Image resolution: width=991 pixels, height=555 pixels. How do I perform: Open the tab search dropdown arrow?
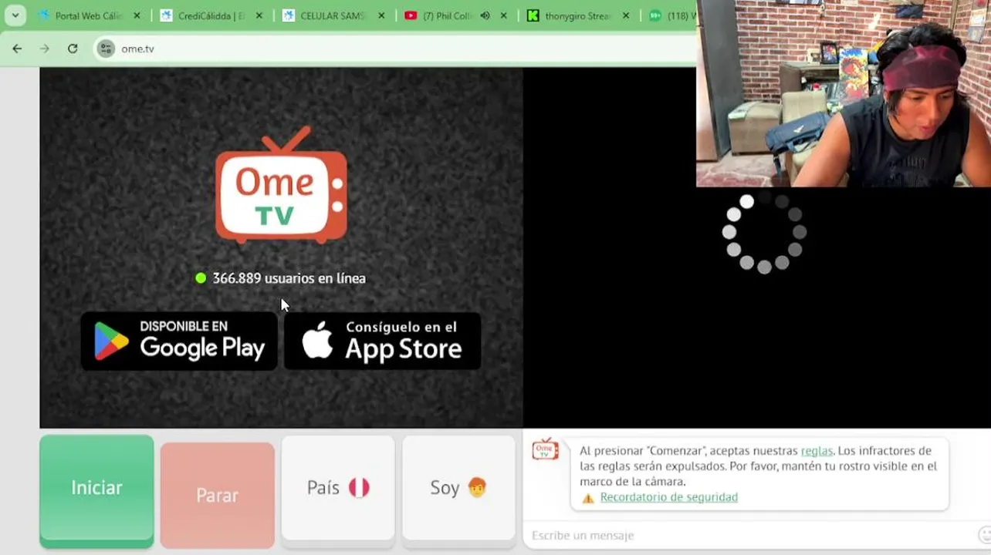point(15,15)
